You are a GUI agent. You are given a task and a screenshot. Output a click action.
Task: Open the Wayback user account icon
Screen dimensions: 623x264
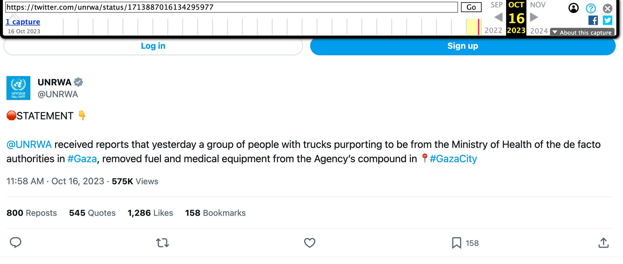coord(574,8)
